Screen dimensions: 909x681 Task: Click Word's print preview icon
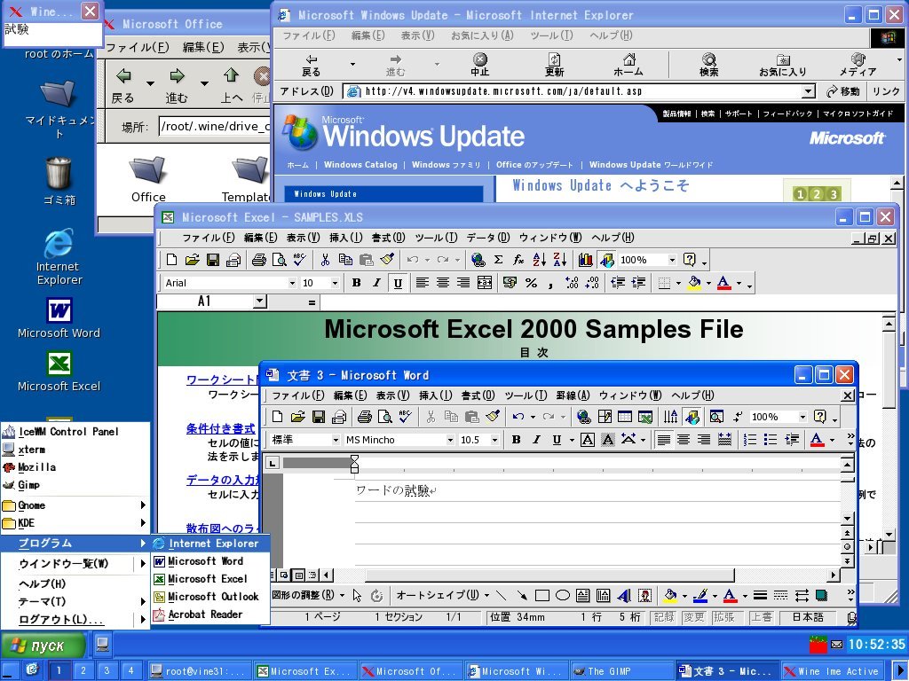point(385,417)
